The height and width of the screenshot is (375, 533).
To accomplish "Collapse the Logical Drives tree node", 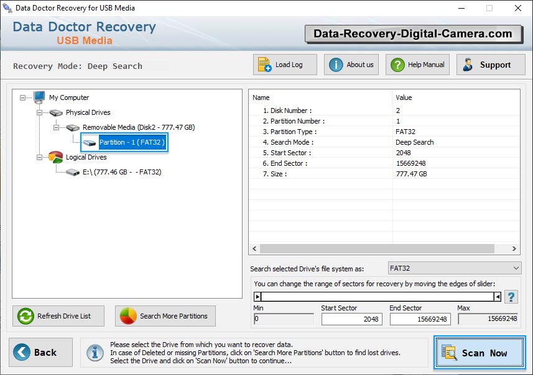I will click(x=39, y=158).
